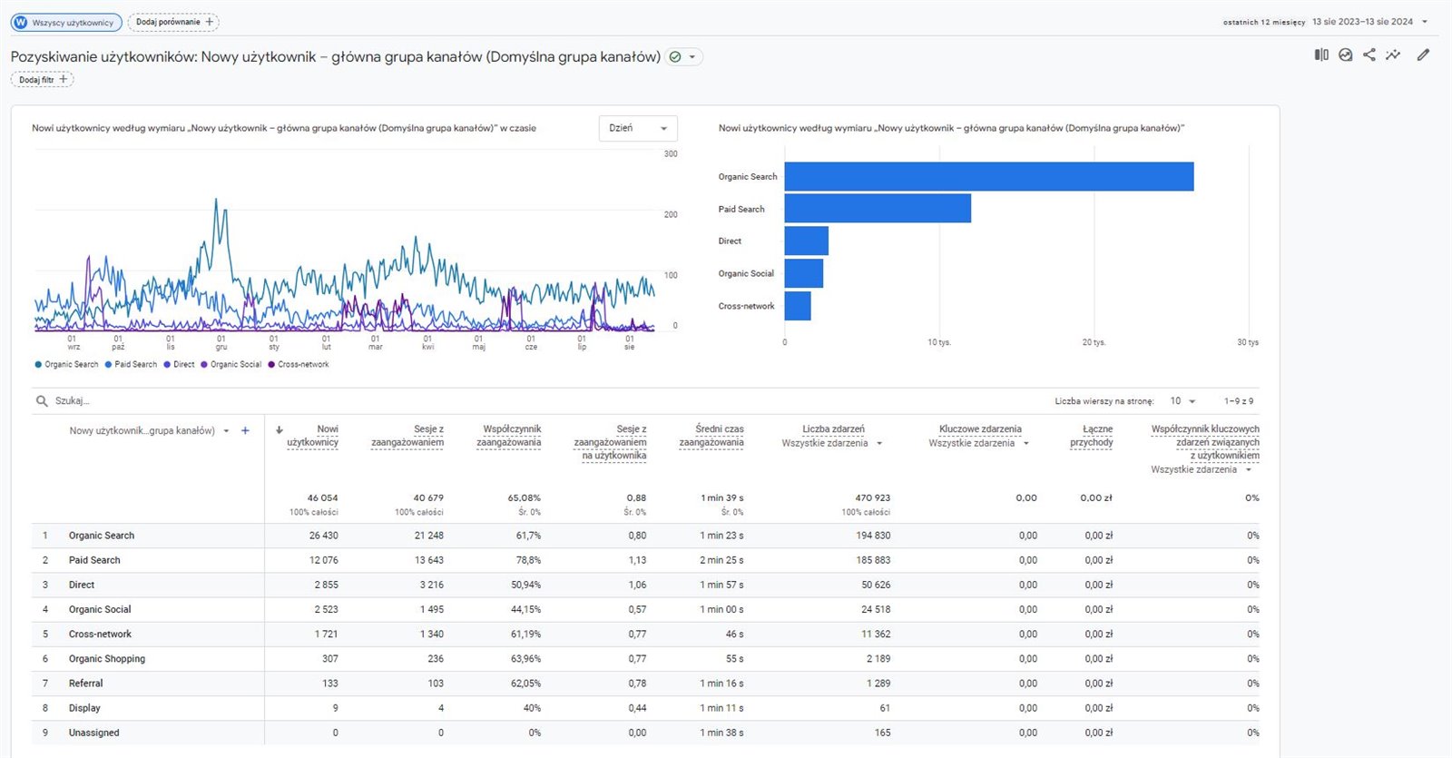Click the Insights chart icon in the toolbar
The image size is (1452, 758).
point(1346,55)
